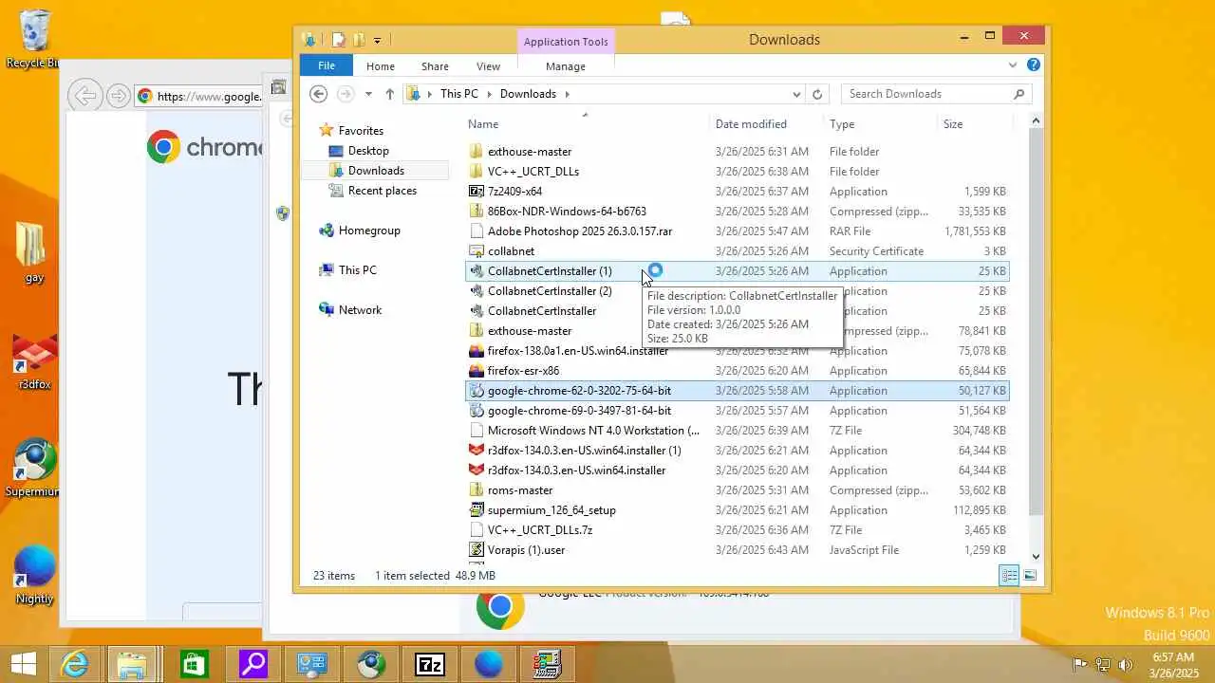The image size is (1215, 683).
Task: Select the supermium_126_64_setup icon
Action: pos(477,510)
